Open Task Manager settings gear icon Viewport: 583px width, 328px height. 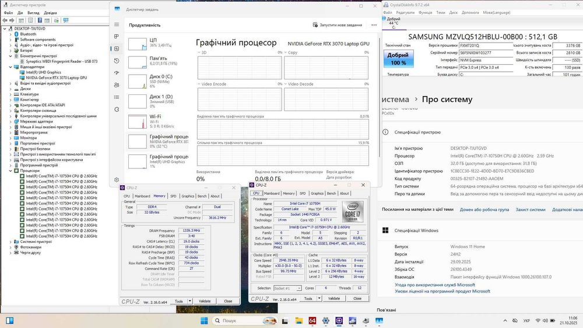117,180
